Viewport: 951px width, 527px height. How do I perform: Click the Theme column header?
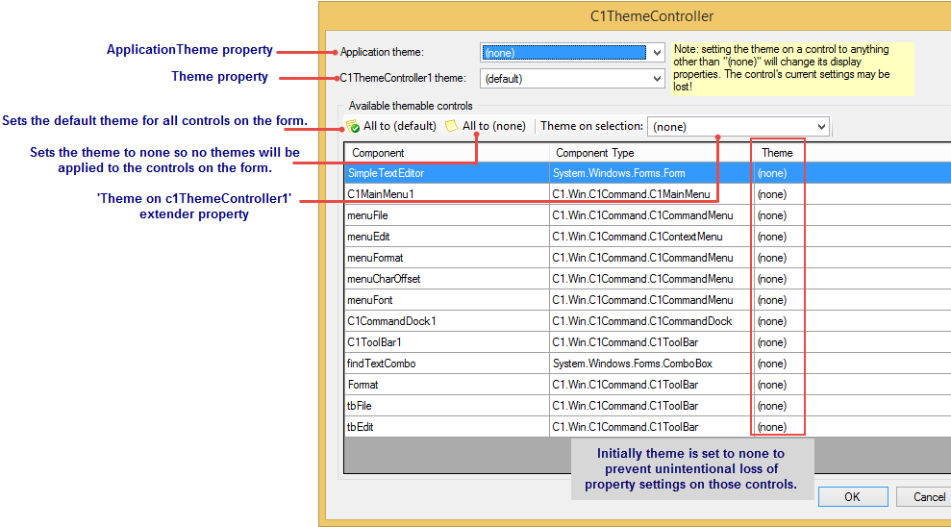click(777, 153)
